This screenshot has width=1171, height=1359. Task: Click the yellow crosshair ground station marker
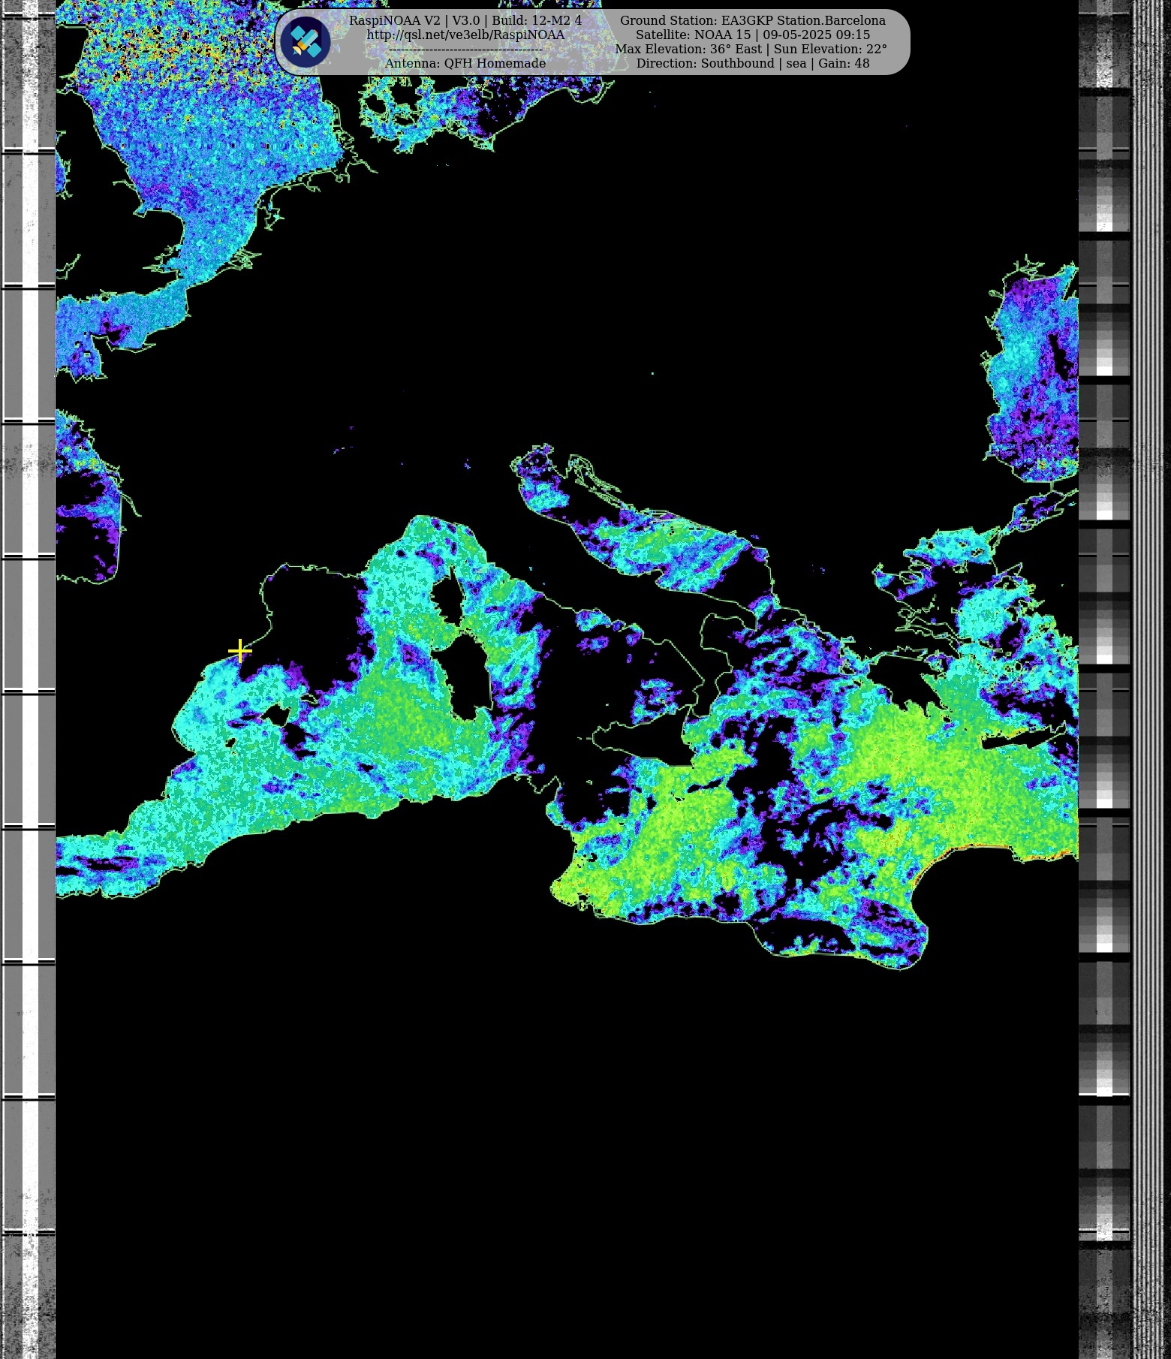click(x=239, y=650)
